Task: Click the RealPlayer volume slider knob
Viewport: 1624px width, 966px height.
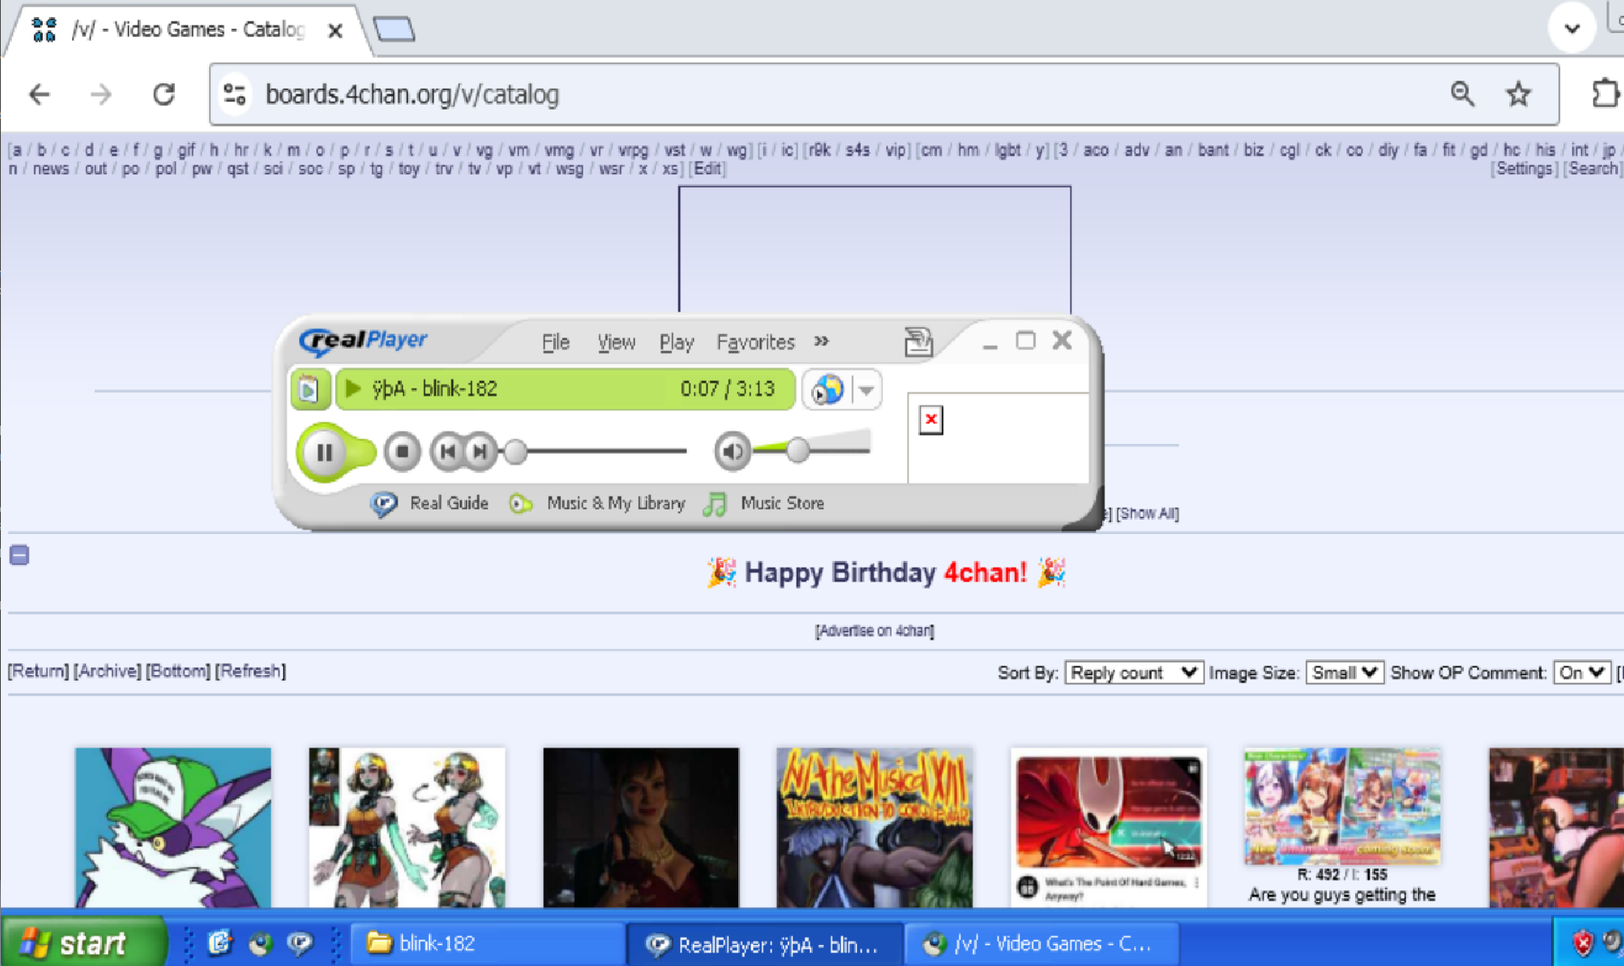Action: click(x=797, y=450)
